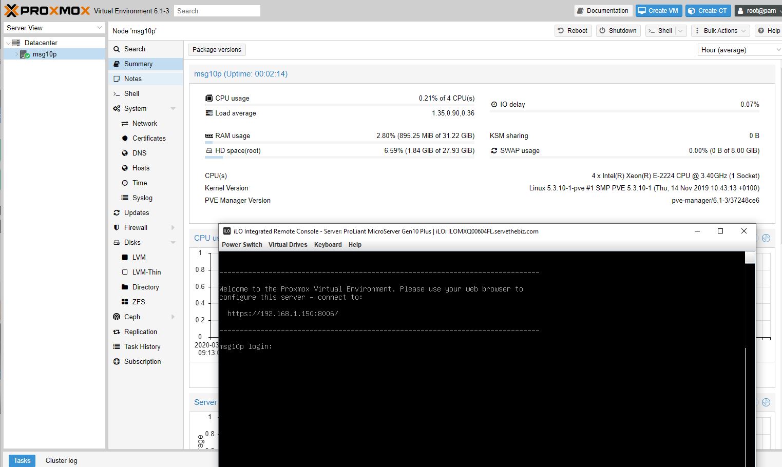Click the Reboot button

tap(573, 31)
